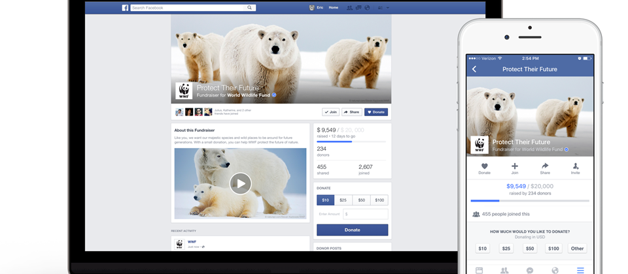628x274 pixels.
Task: Tap the phone fundraiser progress bar
Action: click(x=530, y=200)
